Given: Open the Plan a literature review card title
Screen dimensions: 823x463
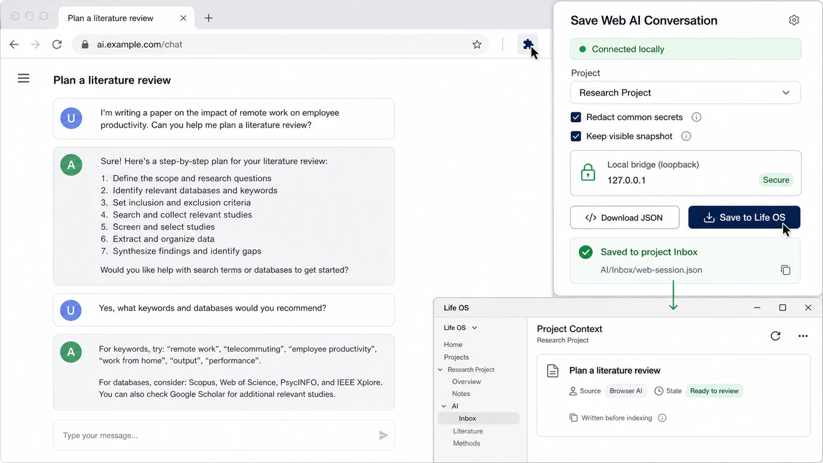Looking at the screenshot, I should 615,370.
